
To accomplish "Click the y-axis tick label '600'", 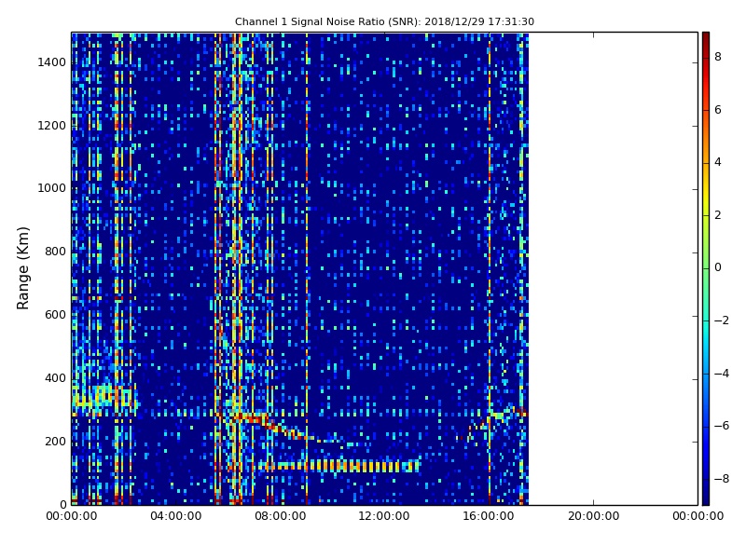I will [55, 315].
